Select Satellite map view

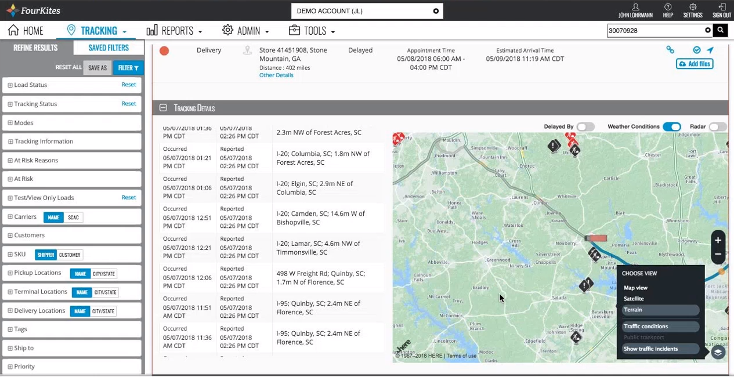[x=634, y=299]
